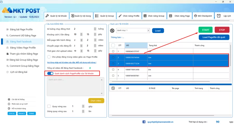The height and width of the screenshot is (124, 234).
Task: Click the gear icon for Cài đặt hệ thống
Action: point(9,99)
